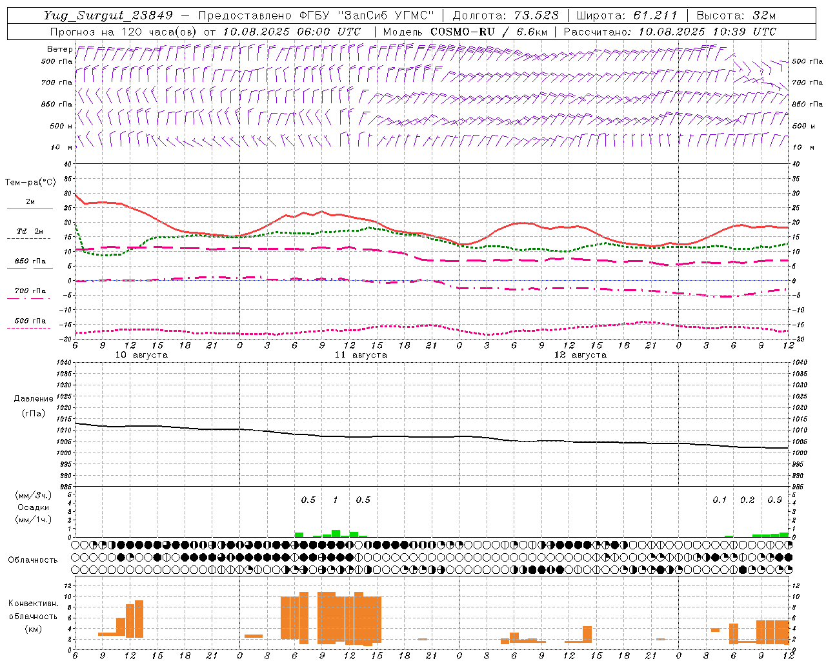Screen dimensions: 826x661
Task: Click the 3-hour precipitation value '1'
Action: [x=335, y=500]
